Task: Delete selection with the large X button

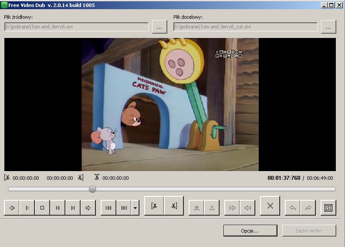Action: [x=270, y=206]
